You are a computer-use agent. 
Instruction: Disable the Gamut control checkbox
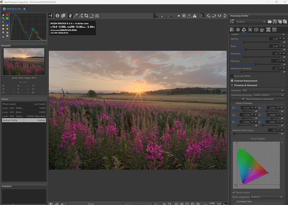click(x=234, y=192)
